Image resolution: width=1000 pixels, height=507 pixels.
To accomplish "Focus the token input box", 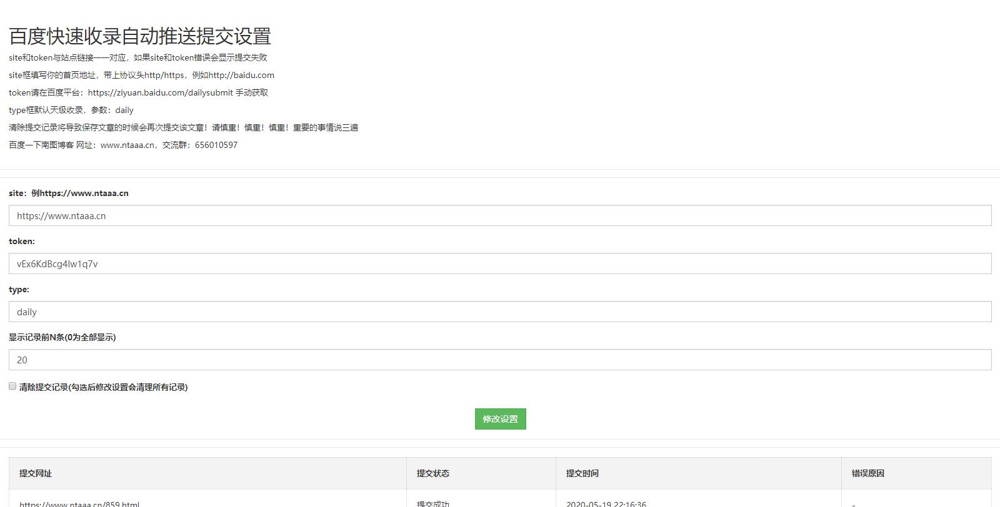I will pos(499,264).
